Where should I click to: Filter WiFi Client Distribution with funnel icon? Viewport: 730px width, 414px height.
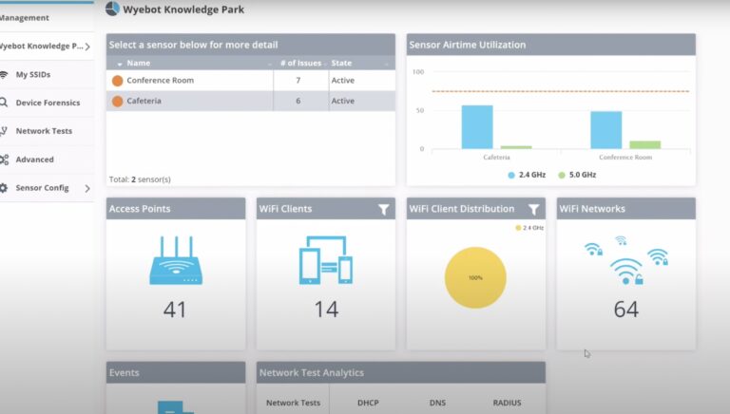(534, 210)
